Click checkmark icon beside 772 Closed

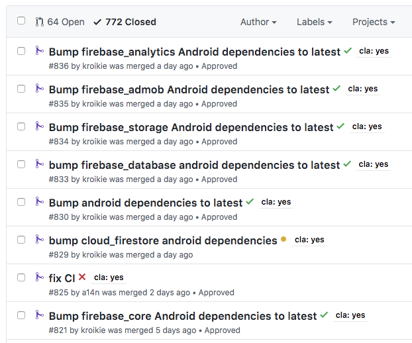tap(97, 23)
